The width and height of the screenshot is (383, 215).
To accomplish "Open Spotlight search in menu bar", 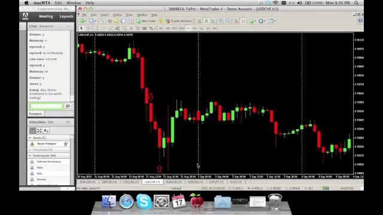I will coord(357,3).
